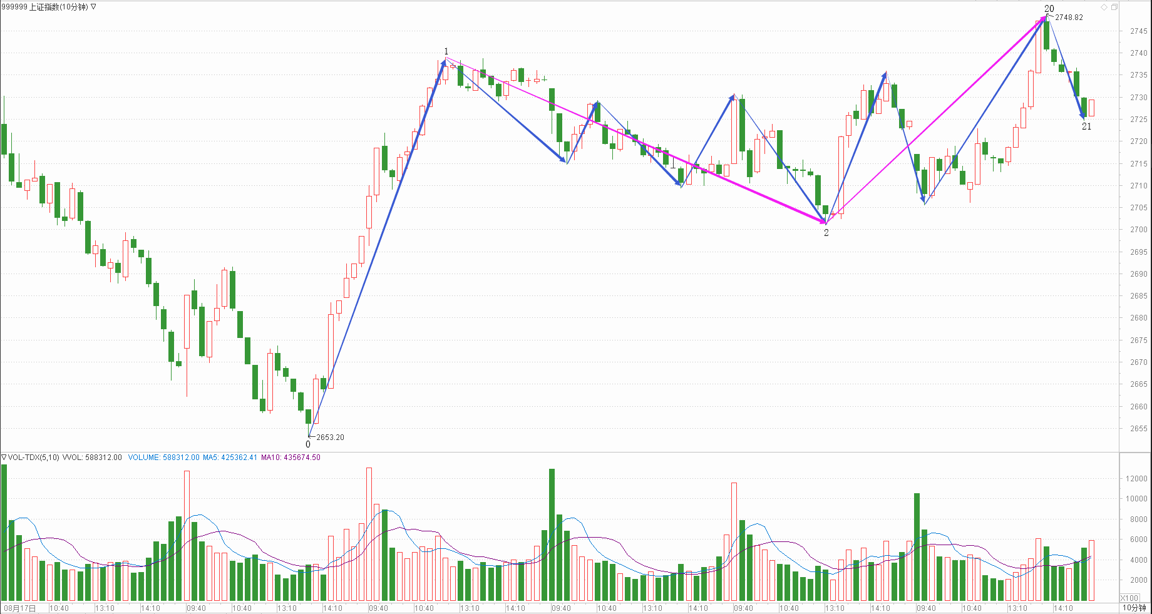Click the diamond icon at chart's top right
Image resolution: width=1152 pixels, height=614 pixels.
pos(1104,7)
